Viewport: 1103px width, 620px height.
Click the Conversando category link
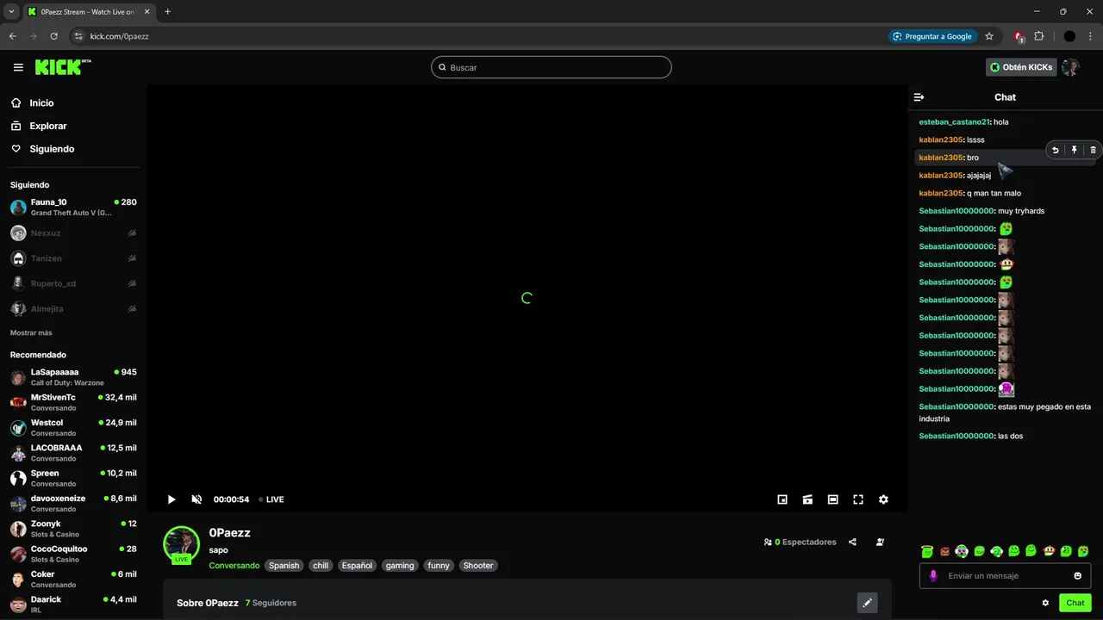(234, 566)
